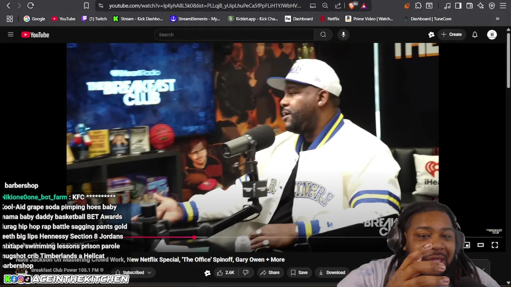Open the YouTube guide hamburger menu

tap(11, 35)
